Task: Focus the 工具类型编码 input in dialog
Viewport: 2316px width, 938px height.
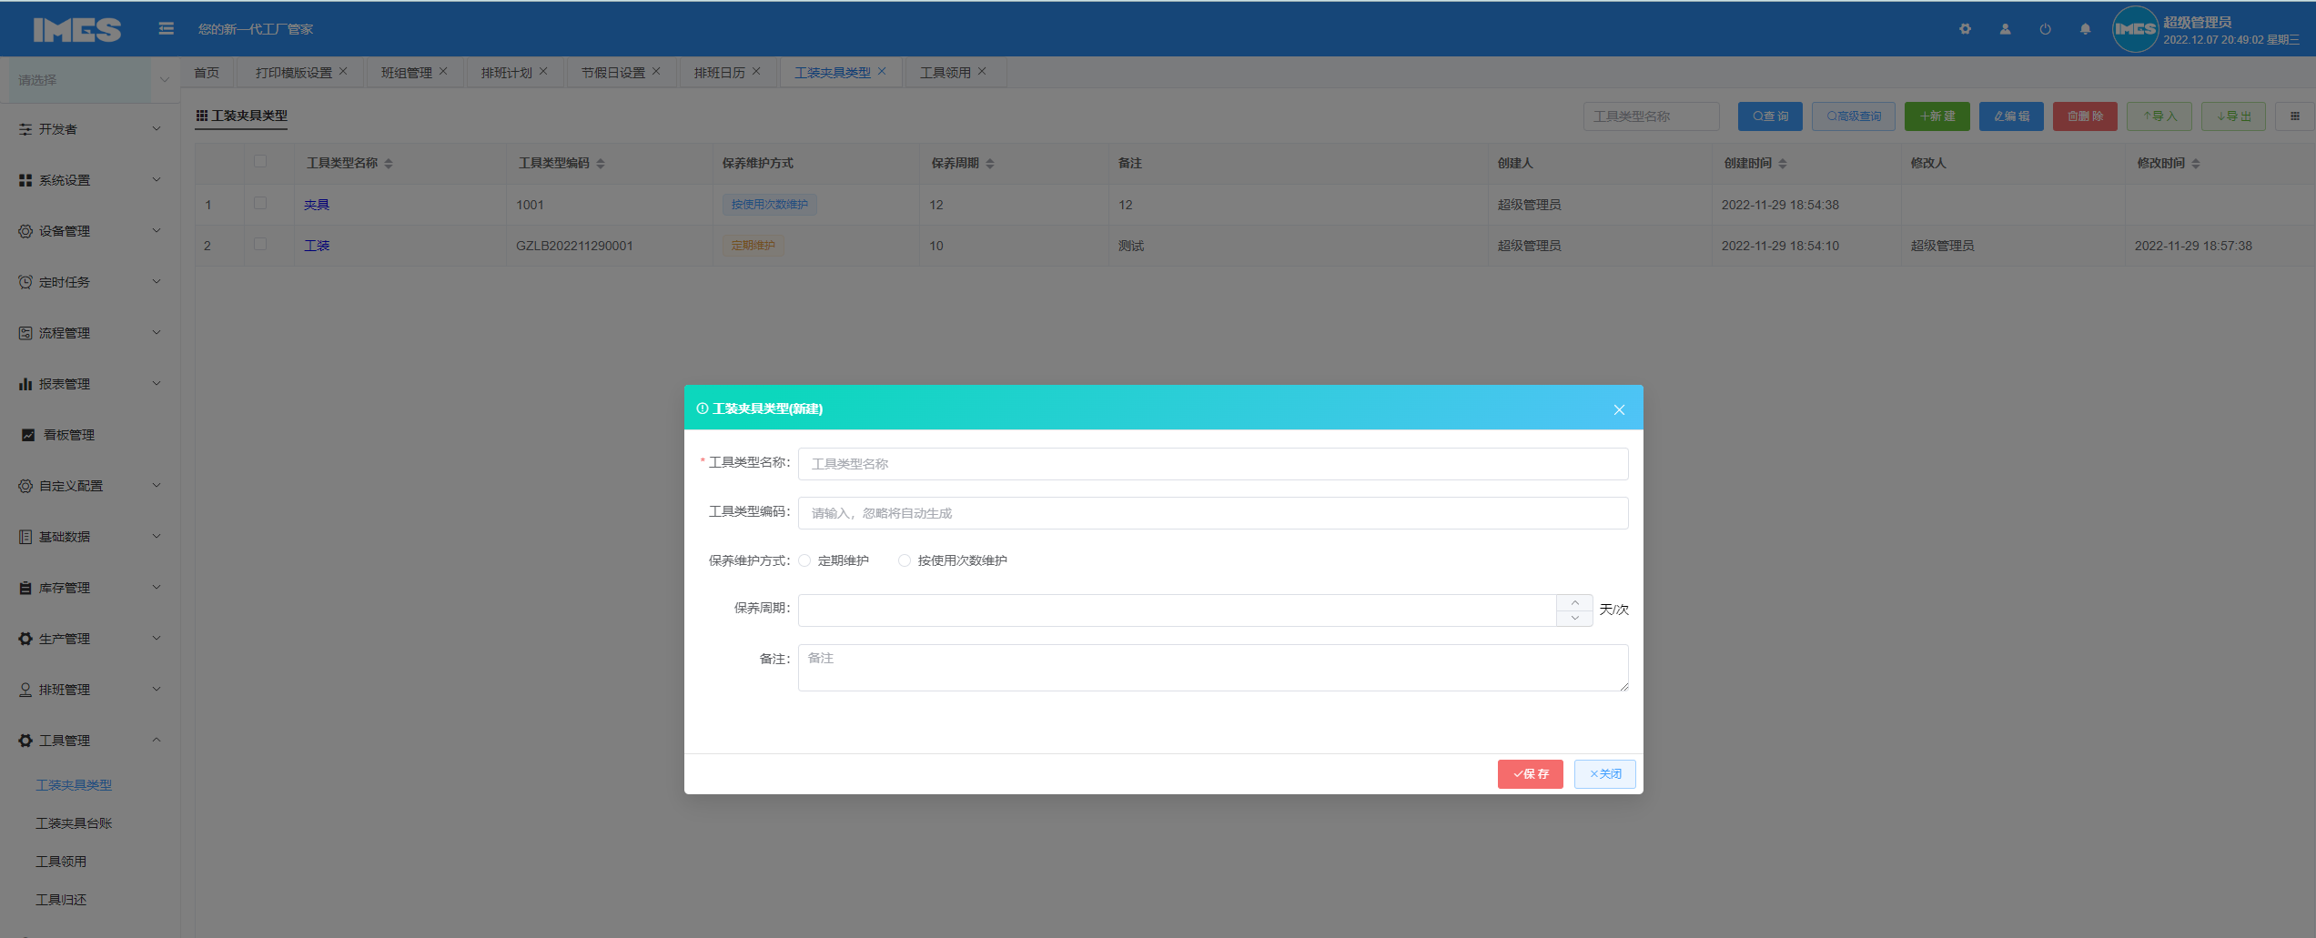Action: pos(1213,513)
